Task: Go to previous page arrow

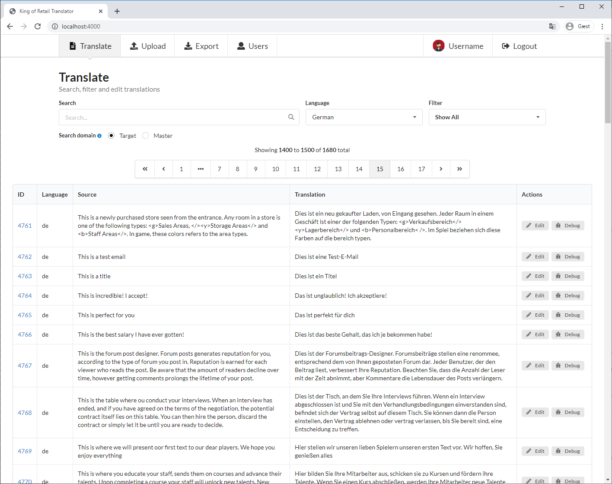Action: 163,169
